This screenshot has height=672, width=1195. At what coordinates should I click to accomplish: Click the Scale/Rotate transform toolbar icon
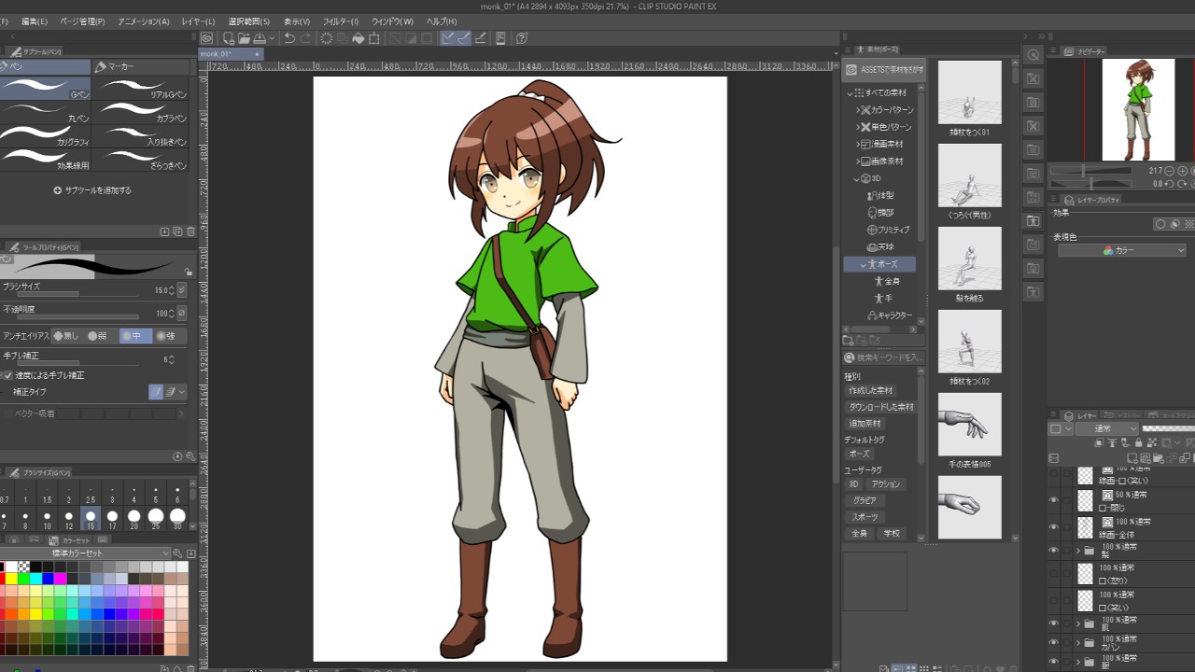(x=374, y=38)
